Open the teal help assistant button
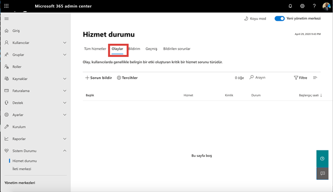Viewport: 333px width, 192px height. coord(322,158)
